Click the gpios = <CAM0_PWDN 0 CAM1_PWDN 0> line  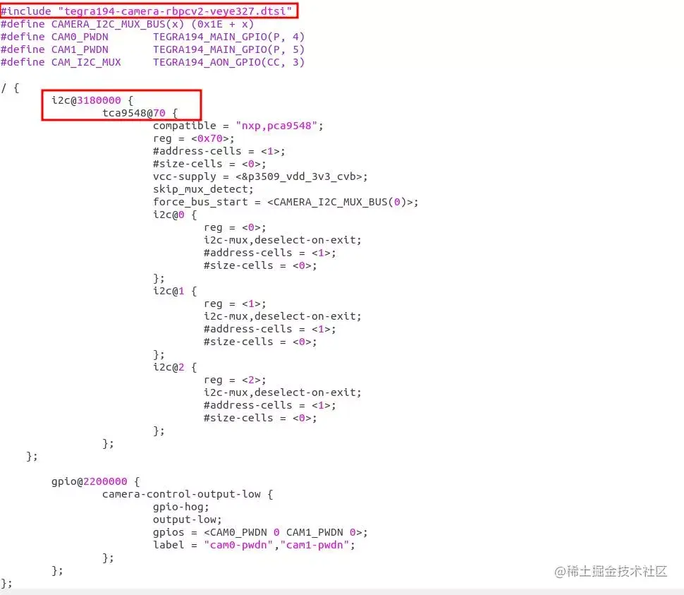click(x=260, y=532)
